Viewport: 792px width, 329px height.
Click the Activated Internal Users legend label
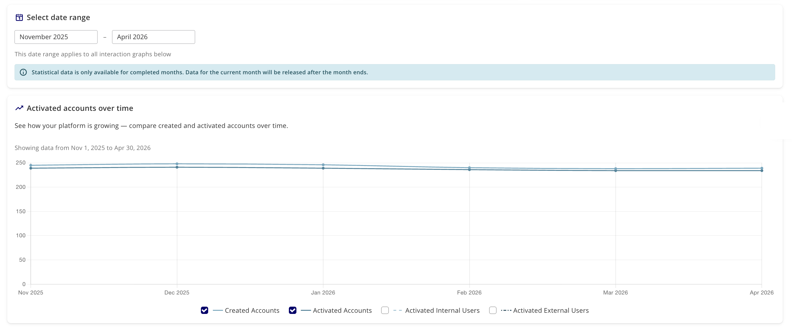point(442,310)
